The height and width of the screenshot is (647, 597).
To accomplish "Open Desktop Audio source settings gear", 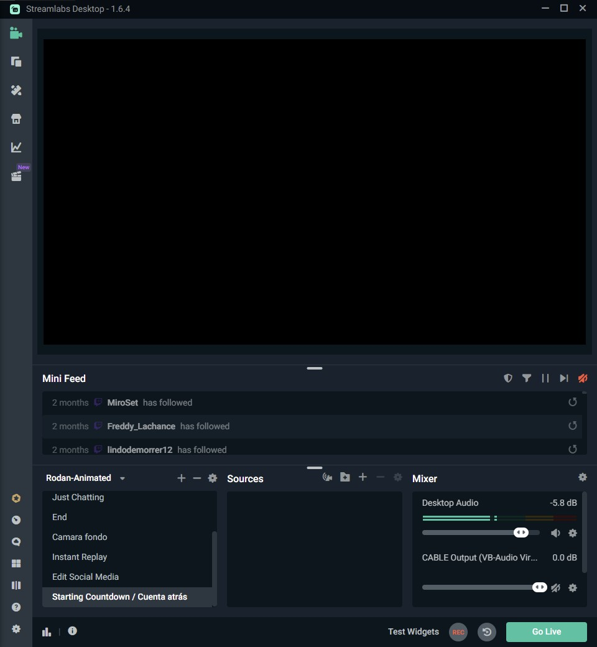I will coord(573,533).
